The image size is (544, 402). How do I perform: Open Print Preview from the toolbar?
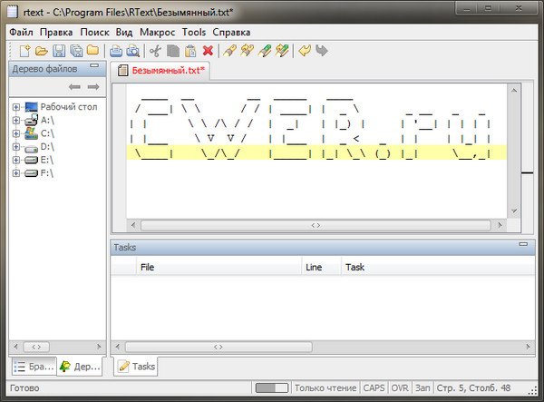click(x=133, y=51)
